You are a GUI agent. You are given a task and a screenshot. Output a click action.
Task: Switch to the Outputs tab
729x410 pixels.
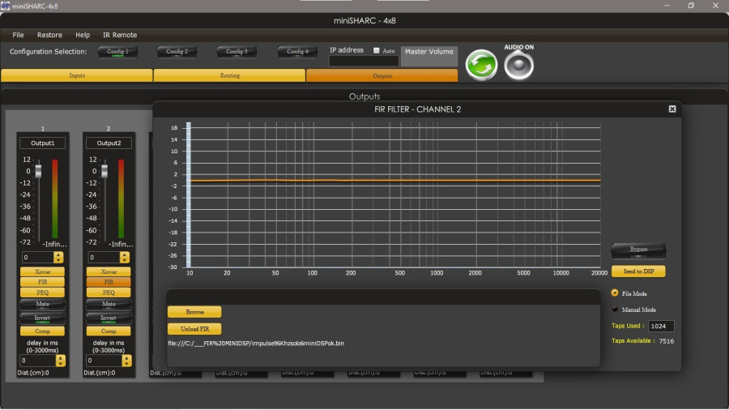tap(382, 75)
